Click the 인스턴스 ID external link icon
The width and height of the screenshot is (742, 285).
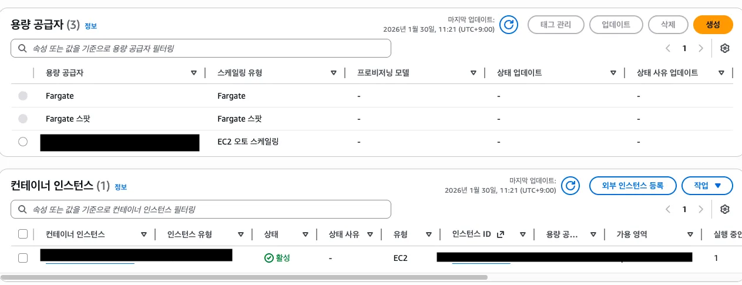(501, 234)
